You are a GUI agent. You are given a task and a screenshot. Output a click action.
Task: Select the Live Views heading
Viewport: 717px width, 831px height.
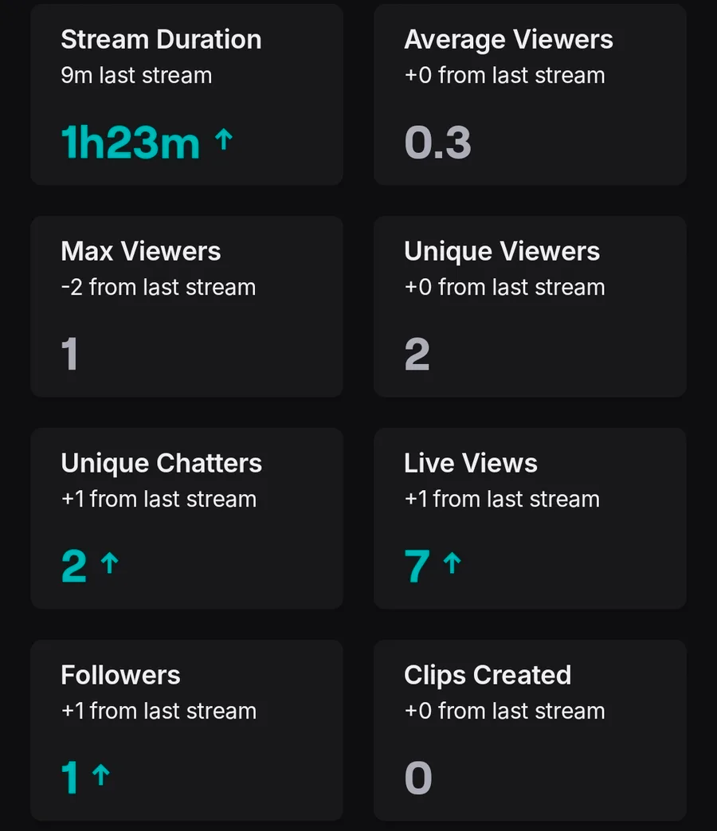pyautogui.click(x=470, y=464)
